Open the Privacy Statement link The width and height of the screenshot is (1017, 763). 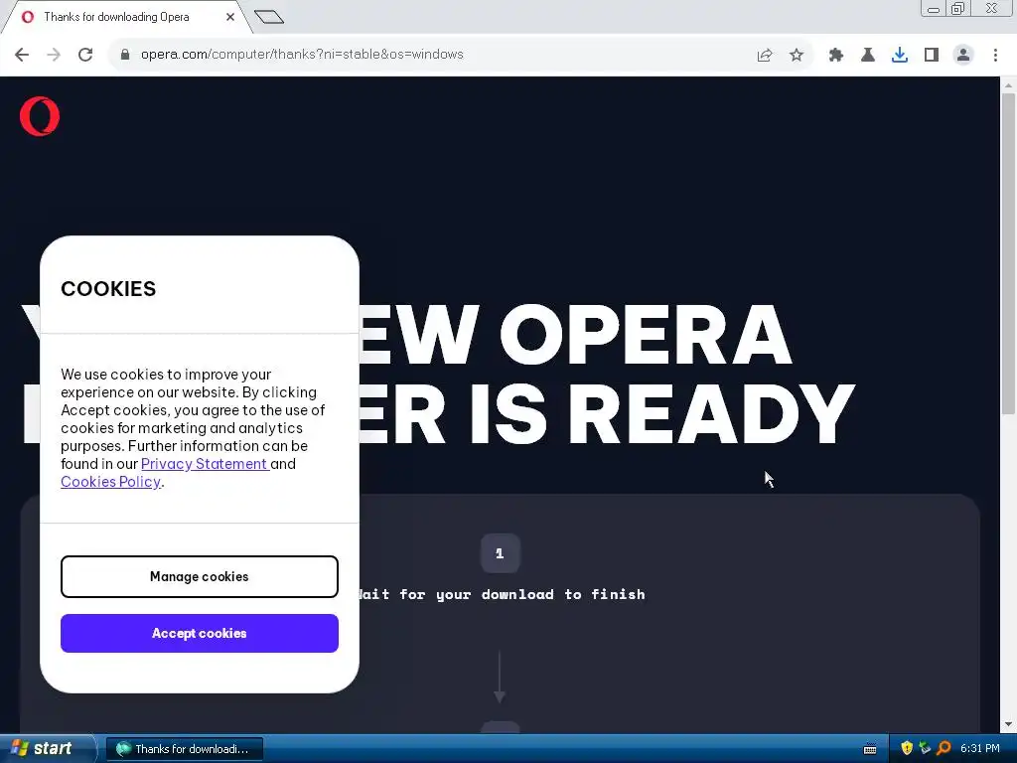pyautogui.click(x=205, y=464)
